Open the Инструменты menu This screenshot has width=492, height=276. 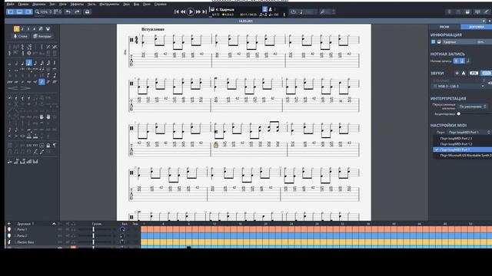coord(109,4)
